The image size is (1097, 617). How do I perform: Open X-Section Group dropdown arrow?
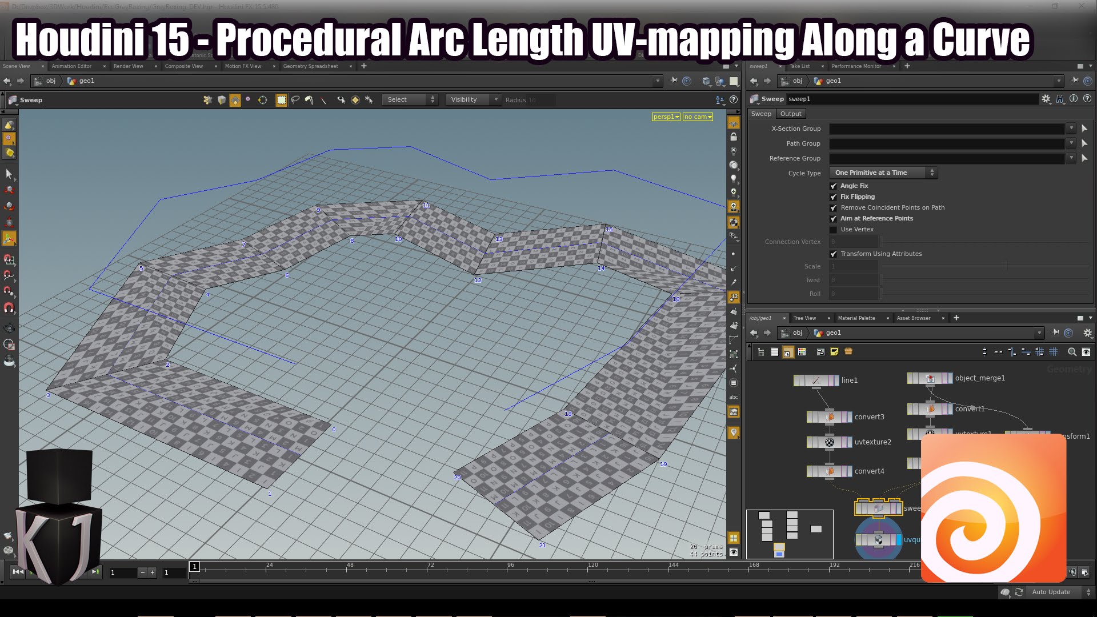pyautogui.click(x=1071, y=129)
